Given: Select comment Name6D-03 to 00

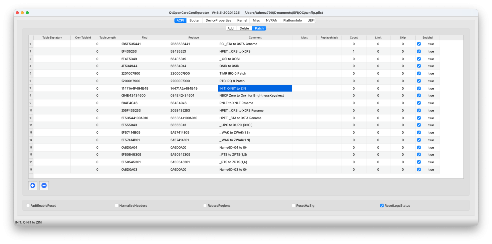Looking at the screenshot, I should coord(255,169).
